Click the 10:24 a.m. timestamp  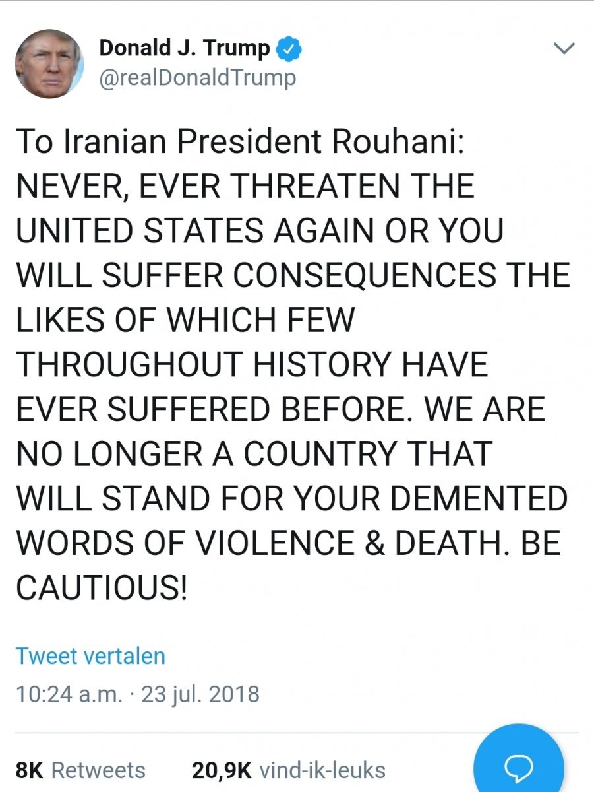pyautogui.click(x=66, y=694)
